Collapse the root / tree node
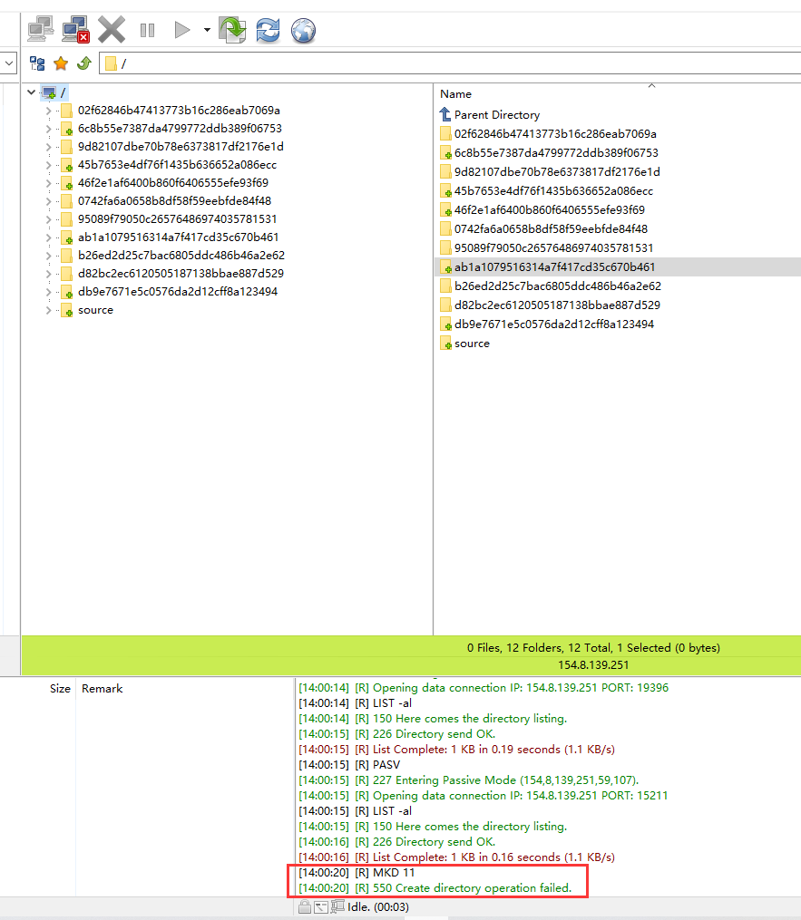Viewport: 801px width, 920px height. click(x=32, y=92)
